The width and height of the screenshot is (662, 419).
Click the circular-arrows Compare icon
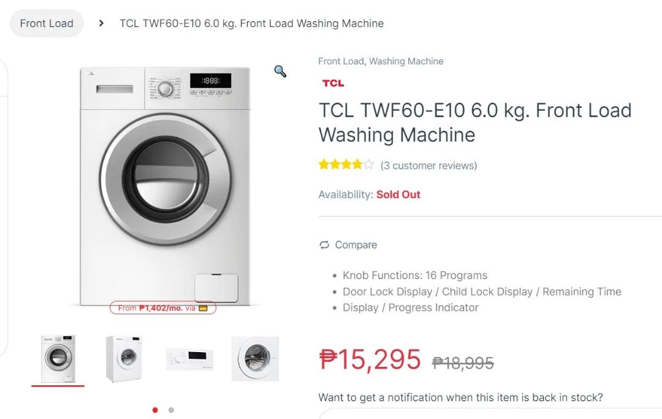[x=324, y=244]
